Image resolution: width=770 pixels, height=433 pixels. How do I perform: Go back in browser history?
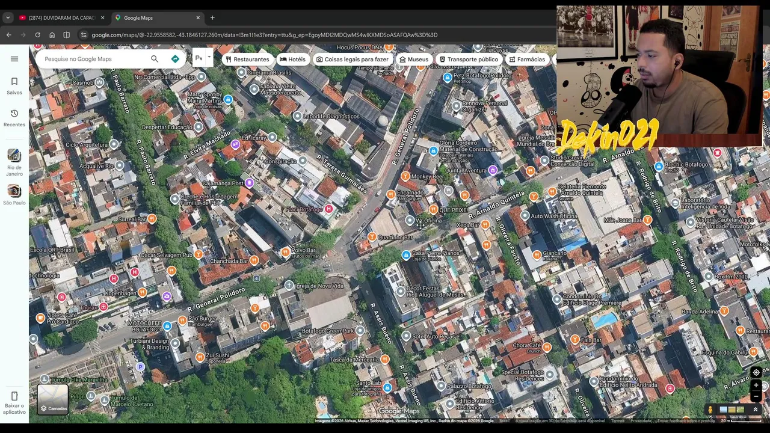(8, 35)
